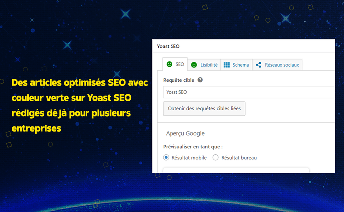Viewport: 344px width, 212px height.
Task: Click the Google preview box below the radios
Action: click(x=236, y=170)
